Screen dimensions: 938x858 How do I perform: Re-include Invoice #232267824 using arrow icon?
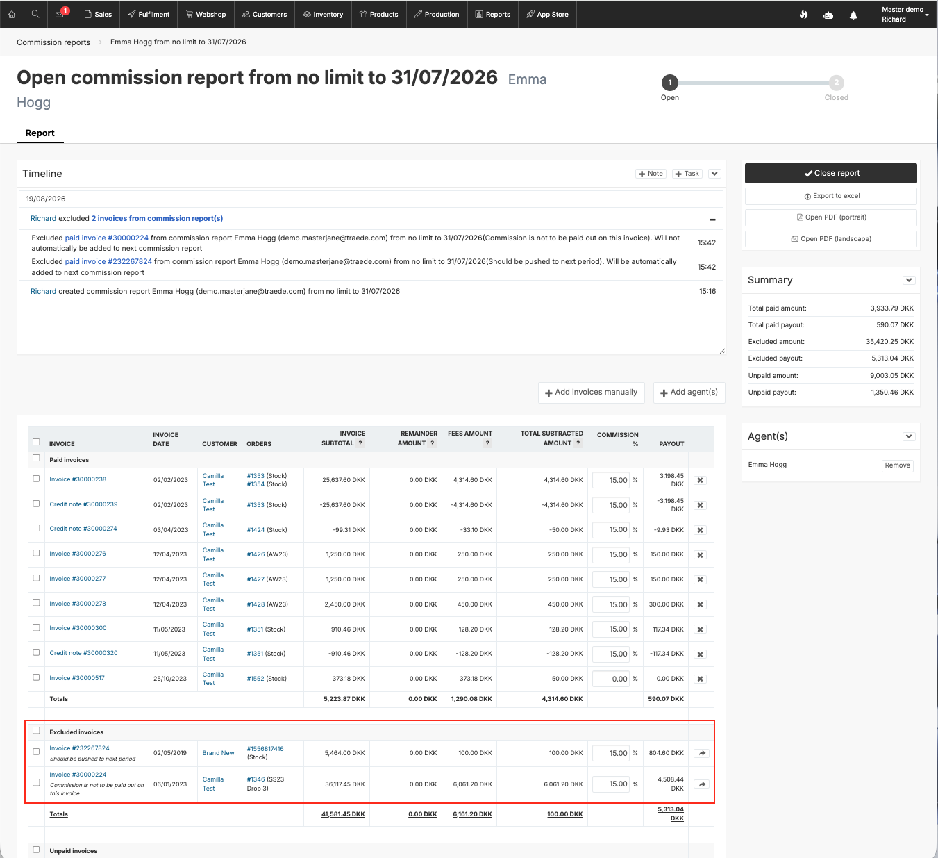click(701, 753)
